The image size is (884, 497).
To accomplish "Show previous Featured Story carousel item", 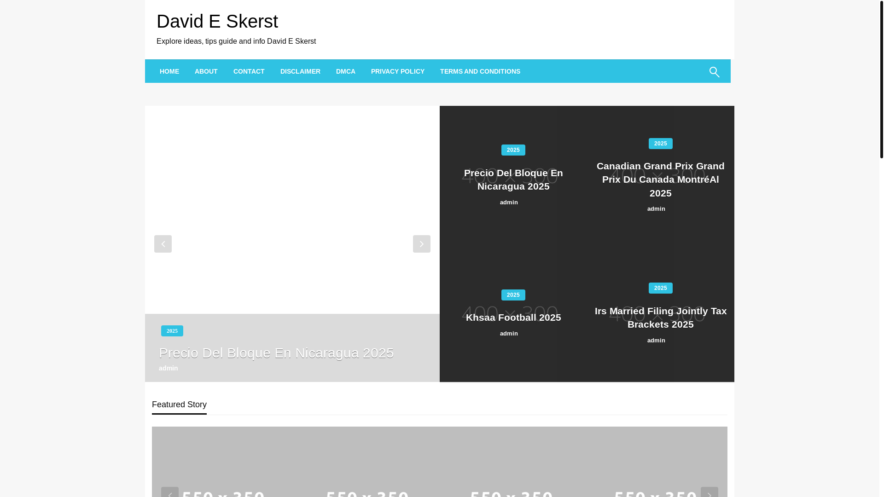I will click(x=170, y=492).
